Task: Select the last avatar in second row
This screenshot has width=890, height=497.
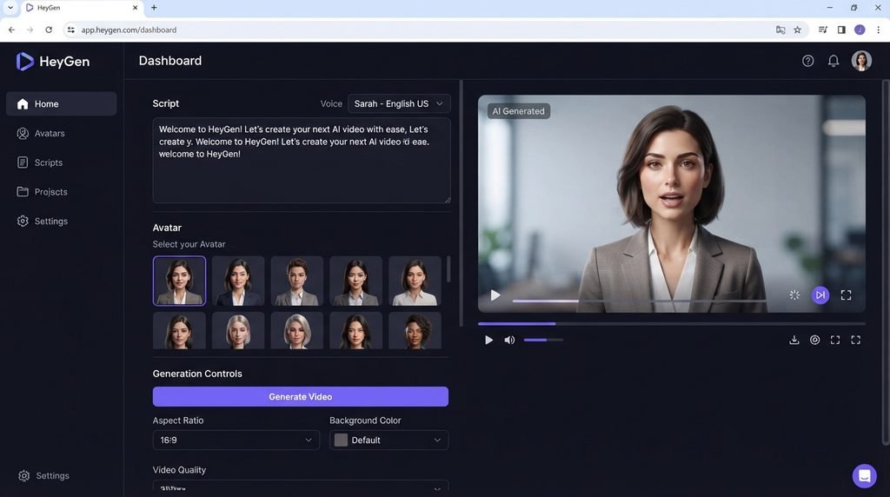Action: (x=415, y=330)
